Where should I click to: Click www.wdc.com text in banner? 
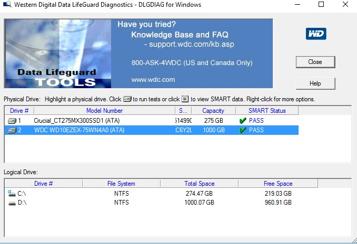[x=153, y=80]
